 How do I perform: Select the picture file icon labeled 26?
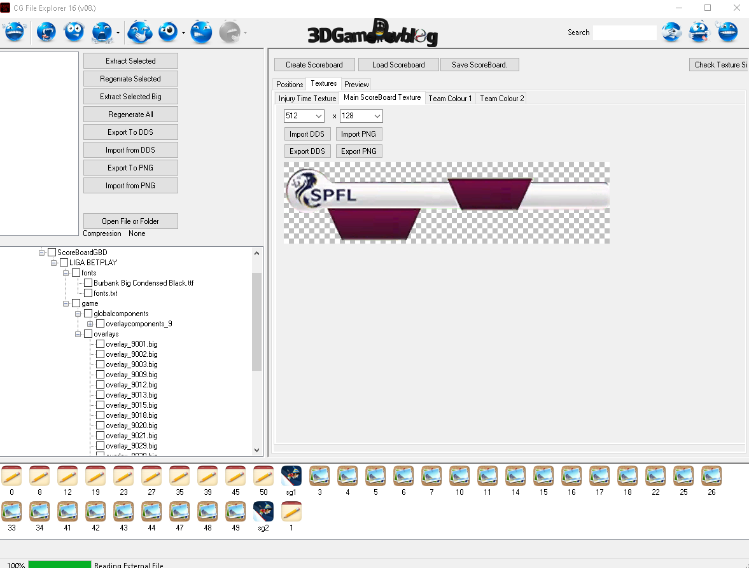(711, 476)
